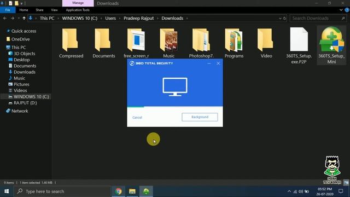
Task: Open the Programs folder
Action: click(234, 44)
